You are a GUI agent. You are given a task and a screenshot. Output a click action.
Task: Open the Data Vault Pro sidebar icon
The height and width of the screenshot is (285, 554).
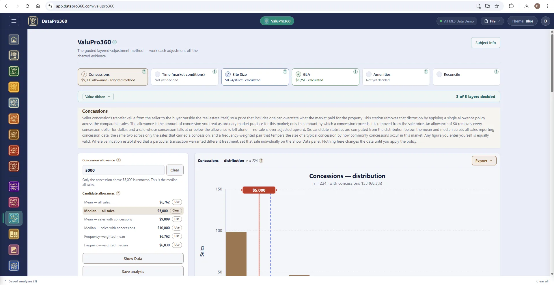coord(14,266)
